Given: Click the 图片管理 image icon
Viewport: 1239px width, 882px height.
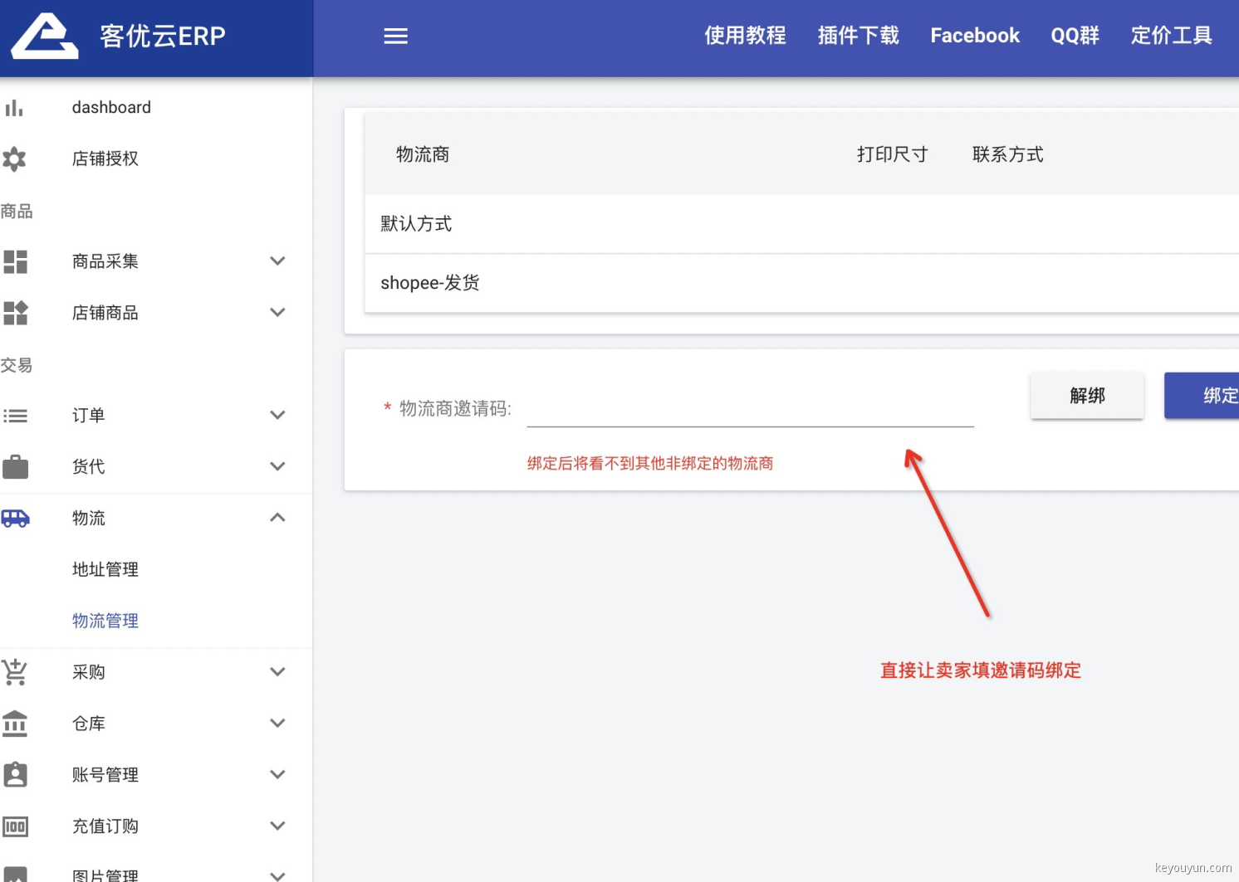Looking at the screenshot, I should pos(15,875).
